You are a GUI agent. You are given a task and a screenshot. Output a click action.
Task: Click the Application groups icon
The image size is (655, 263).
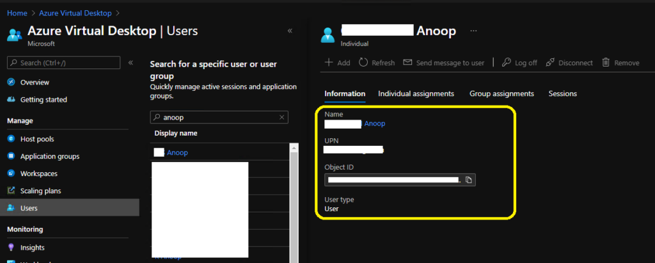[12, 156]
